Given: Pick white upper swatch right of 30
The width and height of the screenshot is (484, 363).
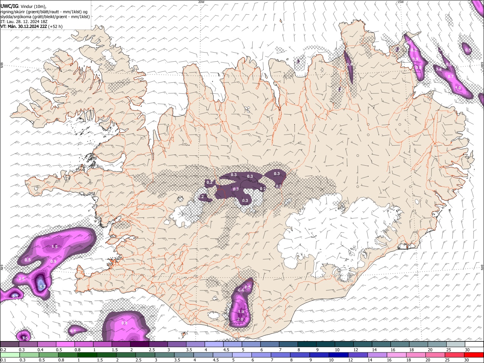Looking at the screenshot, I should pos(475,344).
